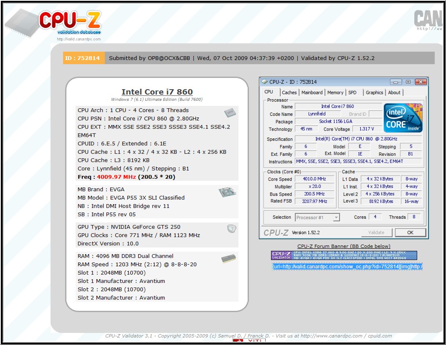Click the OK button in CPU-Z window

coord(410,232)
